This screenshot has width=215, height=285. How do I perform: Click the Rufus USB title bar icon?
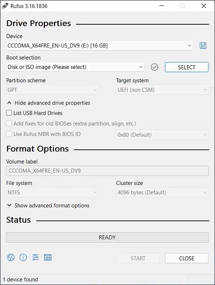point(5,6)
